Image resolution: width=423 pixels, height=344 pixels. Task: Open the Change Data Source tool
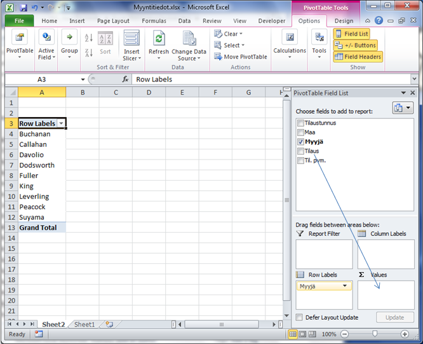189,39
